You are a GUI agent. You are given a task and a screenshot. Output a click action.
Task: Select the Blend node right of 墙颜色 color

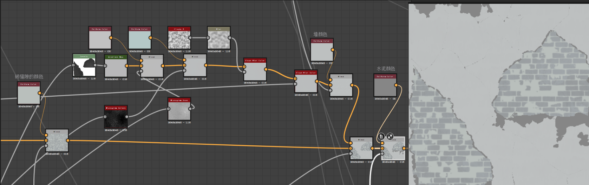[x=341, y=85]
